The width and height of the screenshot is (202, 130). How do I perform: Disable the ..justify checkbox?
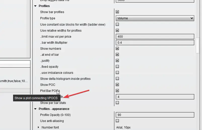(117, 61)
